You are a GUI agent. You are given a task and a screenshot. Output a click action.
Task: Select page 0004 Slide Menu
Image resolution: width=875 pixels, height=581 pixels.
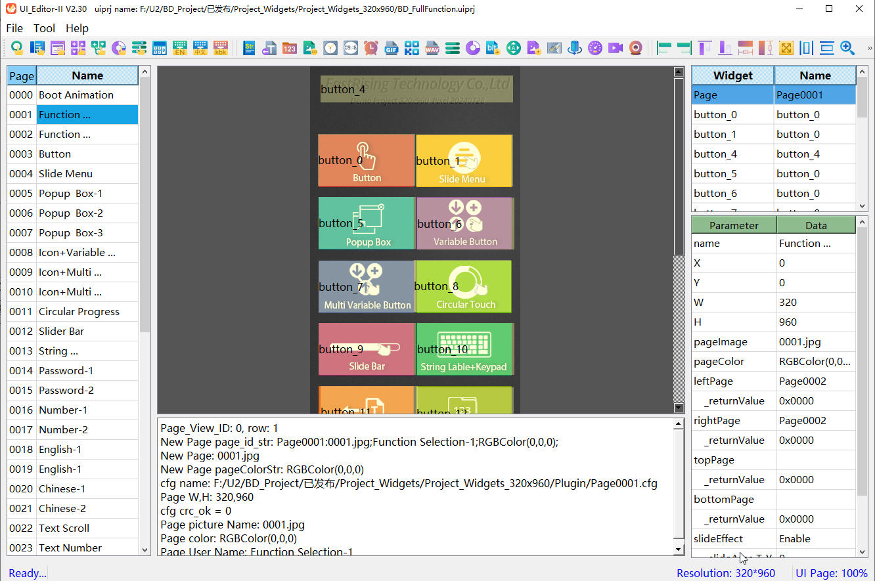[x=72, y=173]
